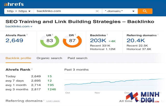Click the orange search magnifier button
Image resolution: width=166 pixels, height=109 pixels.
coord(145,11)
